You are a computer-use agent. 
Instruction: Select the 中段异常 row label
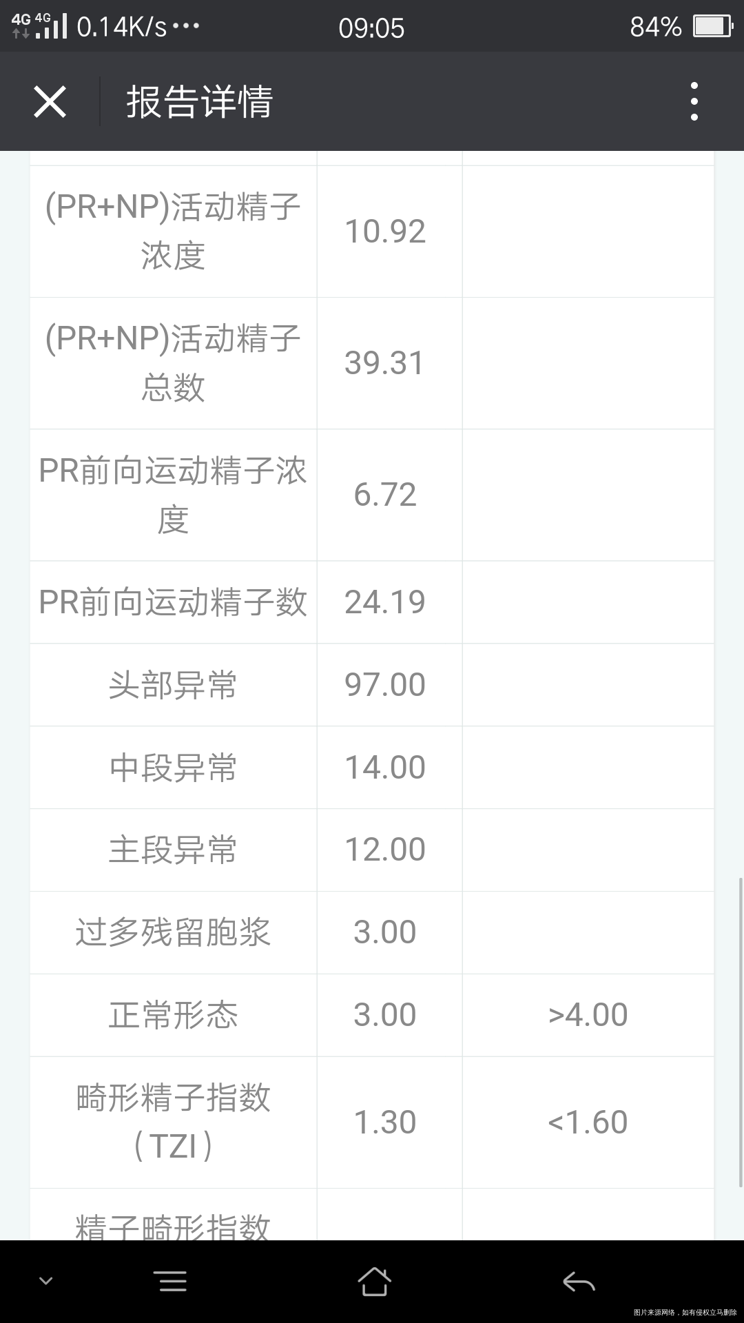[x=173, y=768]
